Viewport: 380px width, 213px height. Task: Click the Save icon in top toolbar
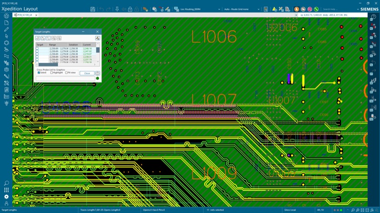[93, 9]
